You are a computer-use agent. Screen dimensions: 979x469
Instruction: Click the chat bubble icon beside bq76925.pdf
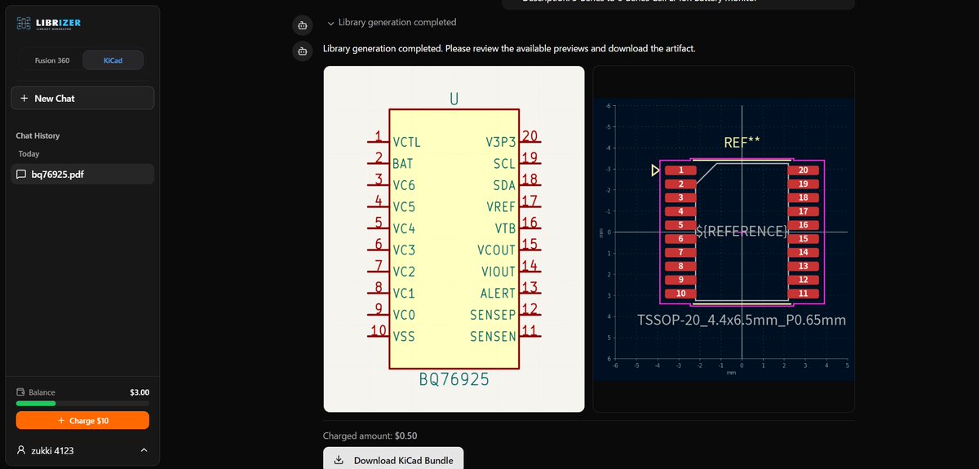[21, 175]
